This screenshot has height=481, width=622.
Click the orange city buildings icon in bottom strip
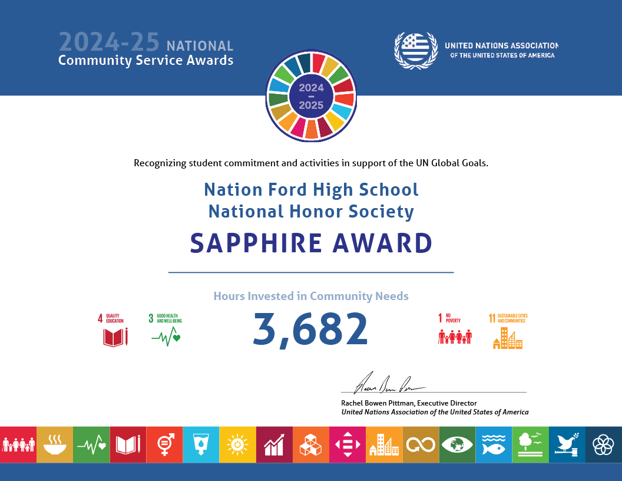pos(384,444)
